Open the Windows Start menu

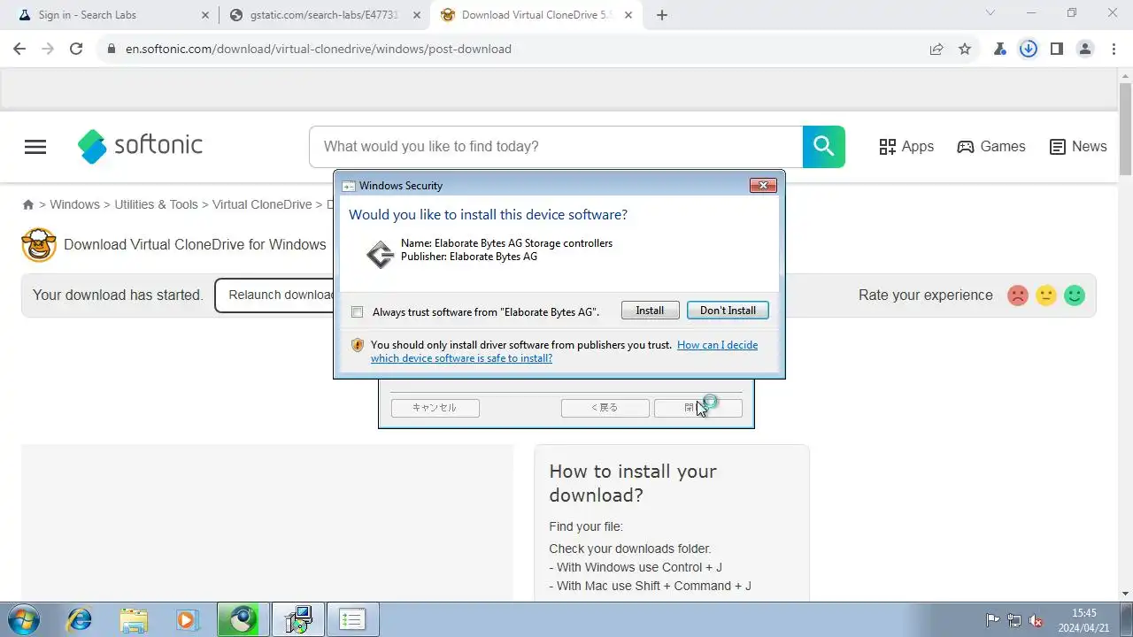click(x=24, y=619)
